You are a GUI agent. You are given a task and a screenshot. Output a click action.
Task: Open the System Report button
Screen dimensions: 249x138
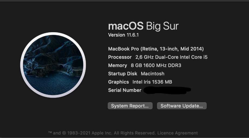(x=130, y=106)
